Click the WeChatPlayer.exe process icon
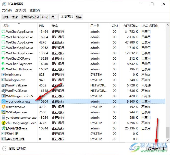The width and height of the screenshot is (170, 155). click(x=4, y=64)
